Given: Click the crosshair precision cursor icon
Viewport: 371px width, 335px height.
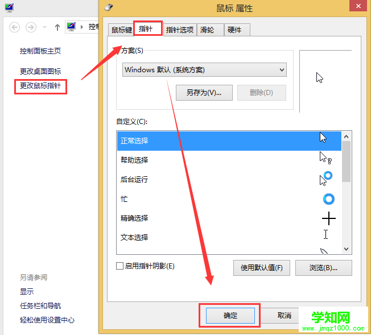Looking at the screenshot, I should click(329, 218).
